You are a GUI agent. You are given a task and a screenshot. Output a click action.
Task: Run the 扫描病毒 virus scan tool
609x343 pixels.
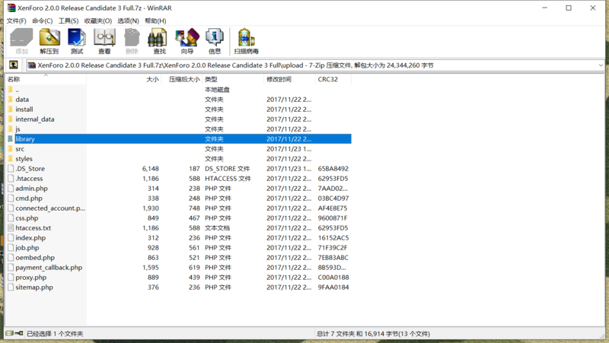[246, 41]
